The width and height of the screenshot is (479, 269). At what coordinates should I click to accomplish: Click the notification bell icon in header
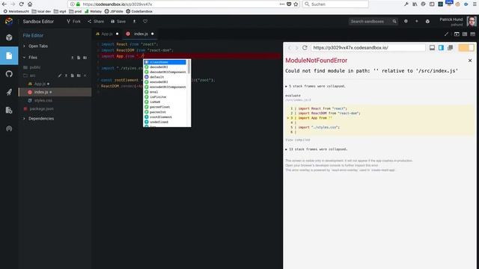pos(427,22)
